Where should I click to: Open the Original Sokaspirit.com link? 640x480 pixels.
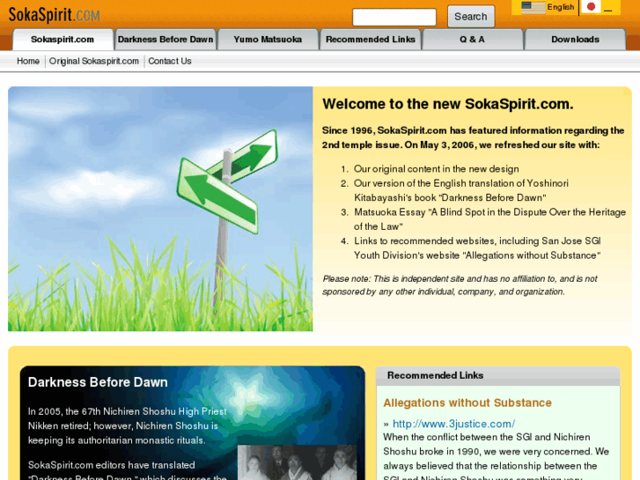click(x=94, y=62)
